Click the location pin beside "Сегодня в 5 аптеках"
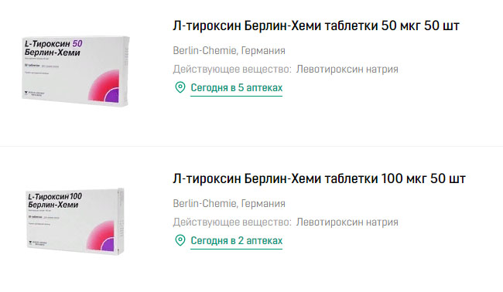The width and height of the screenshot is (503, 292). [x=180, y=87]
